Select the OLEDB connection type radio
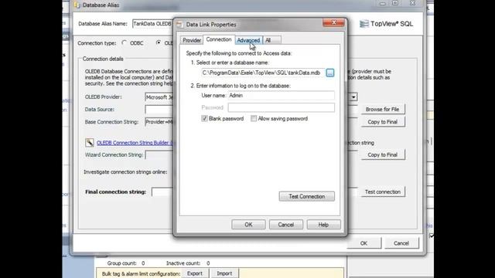This screenshot has width=495, height=278. tap(159, 42)
